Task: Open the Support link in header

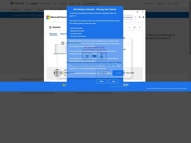Action: pos(34,4)
